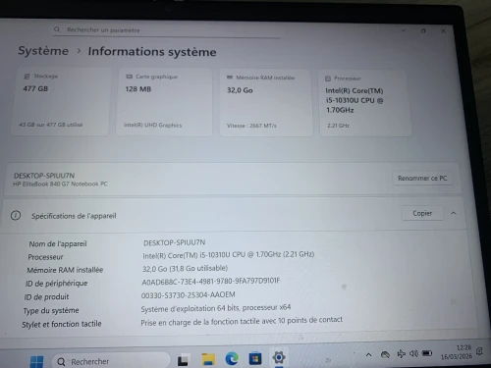The image size is (491, 368).
Task: Select the Système d'exploitation 64 bits value
Action: click(x=216, y=308)
